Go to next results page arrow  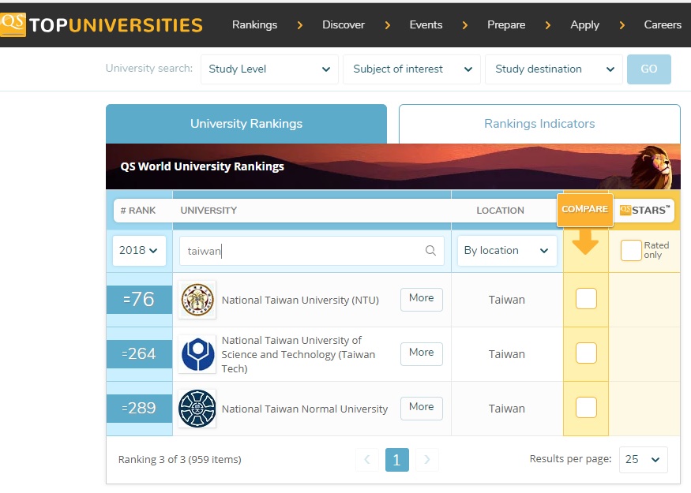click(426, 460)
